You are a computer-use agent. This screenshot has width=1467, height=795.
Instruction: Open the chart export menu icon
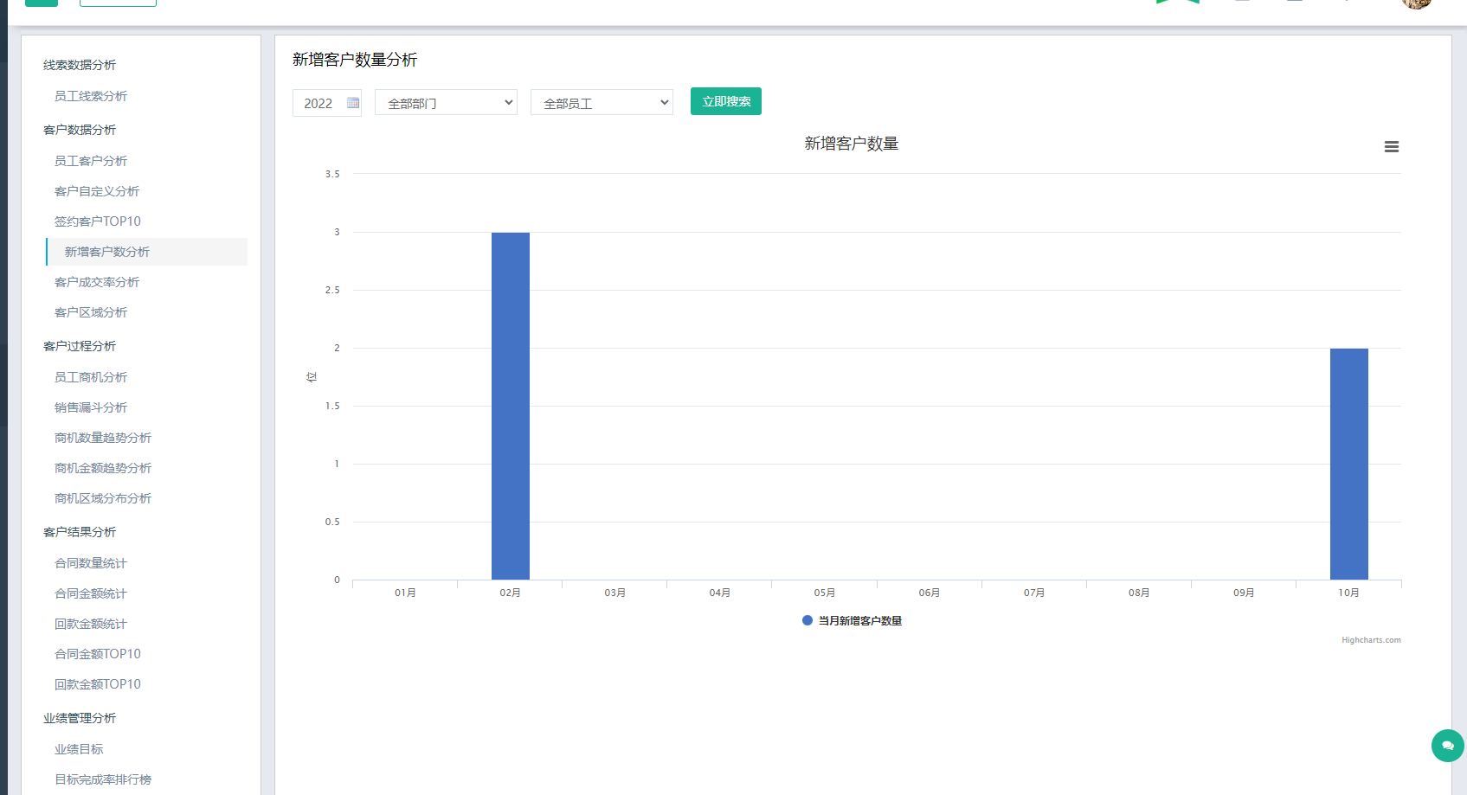tap(1392, 146)
